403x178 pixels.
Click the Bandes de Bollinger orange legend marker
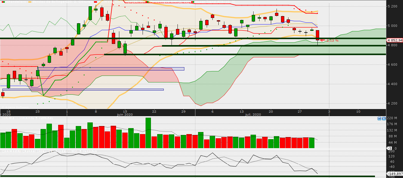pyautogui.click(x=30, y=2)
